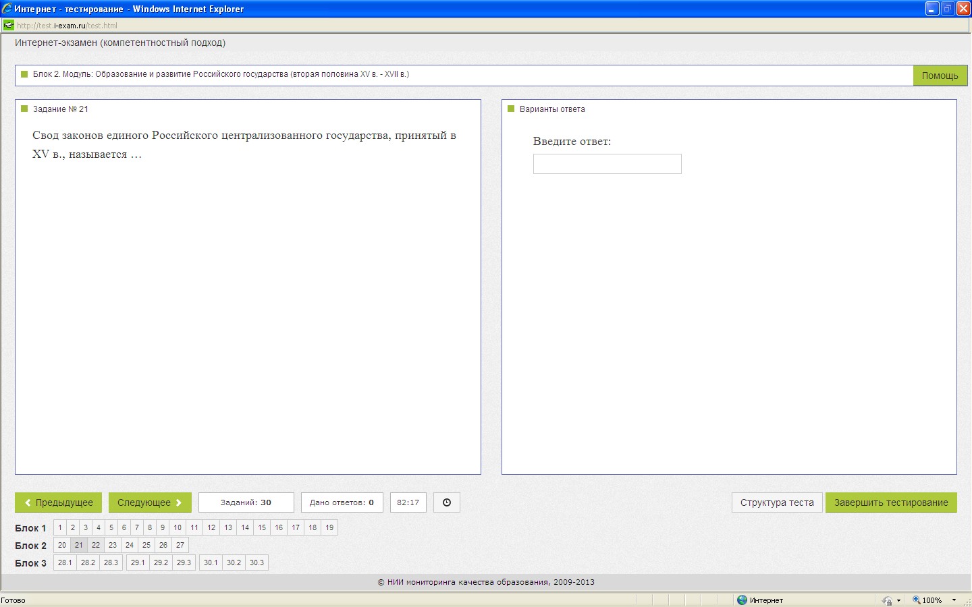This screenshot has height=607, width=972.
Task: Open Структура теста
Action: click(x=777, y=502)
